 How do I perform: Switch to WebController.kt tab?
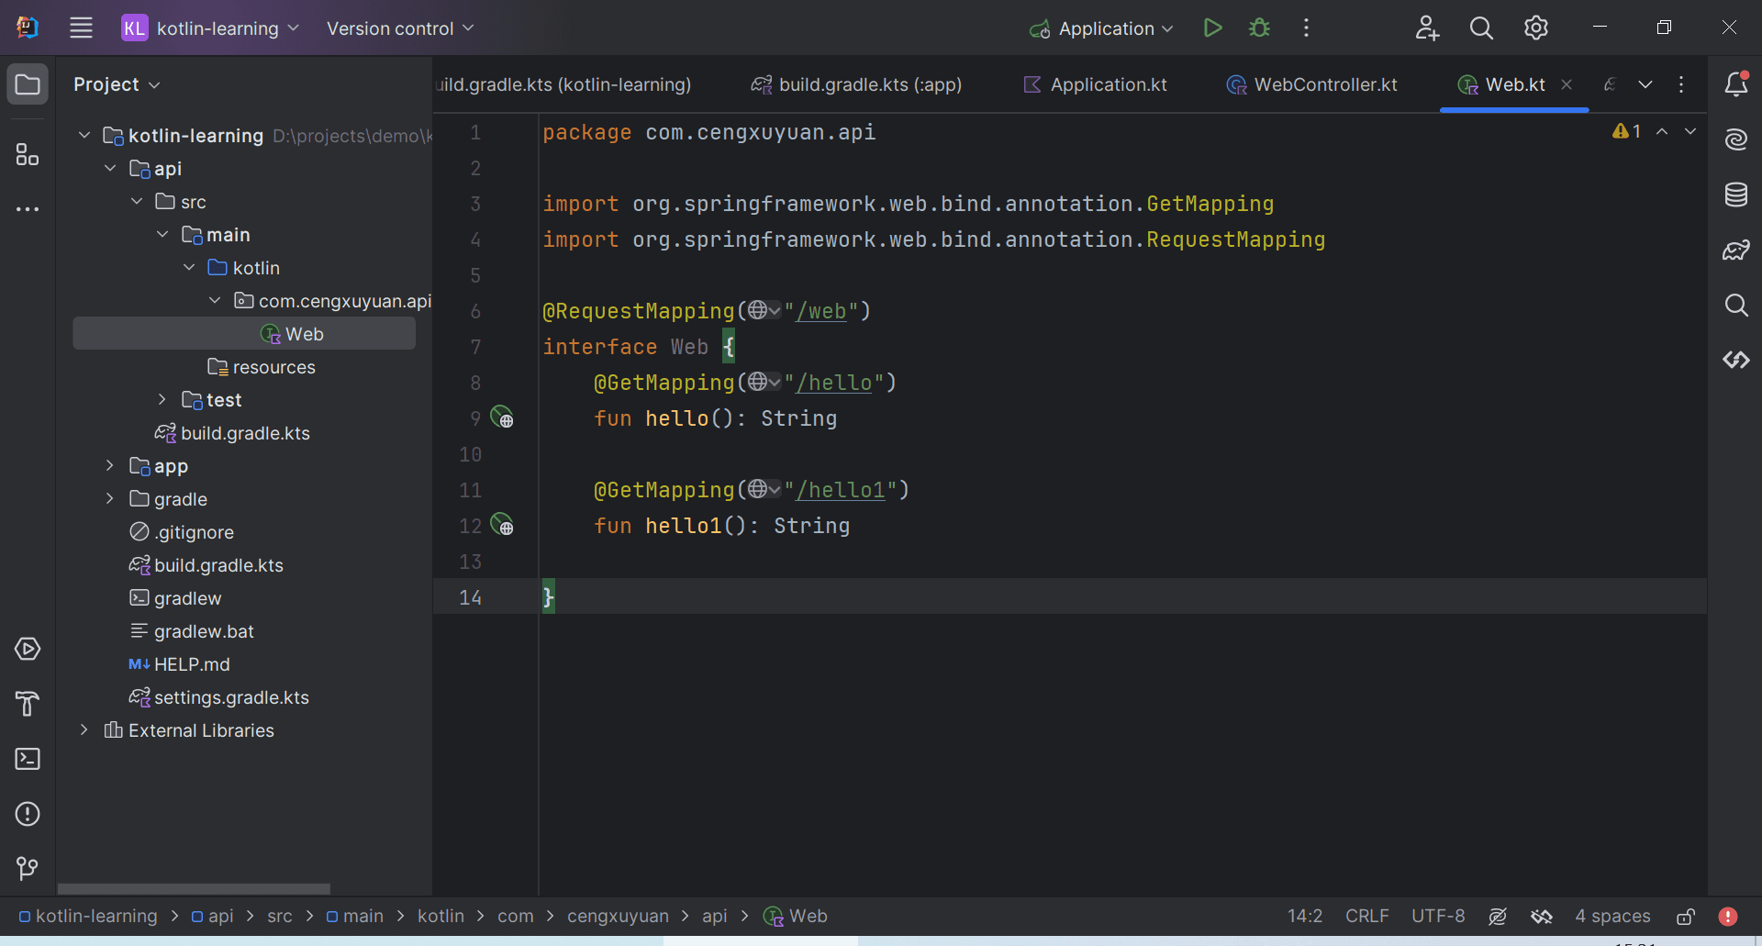(1312, 84)
